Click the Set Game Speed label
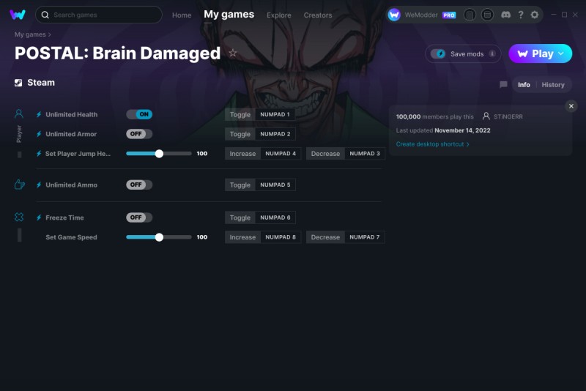 (x=71, y=237)
